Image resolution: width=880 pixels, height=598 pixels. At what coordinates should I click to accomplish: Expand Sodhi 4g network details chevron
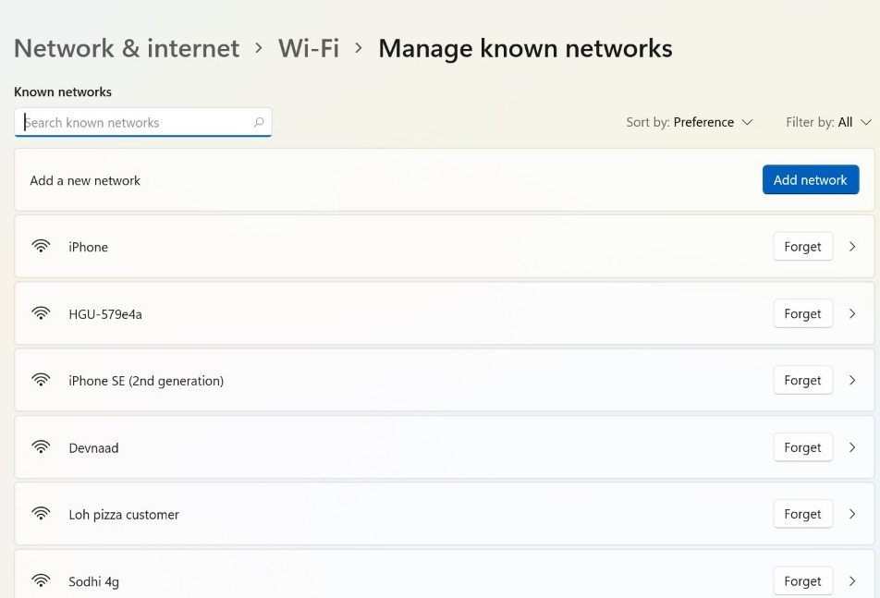tap(852, 581)
